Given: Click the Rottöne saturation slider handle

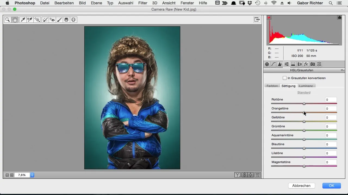Looking at the screenshot, I should [x=304, y=103].
